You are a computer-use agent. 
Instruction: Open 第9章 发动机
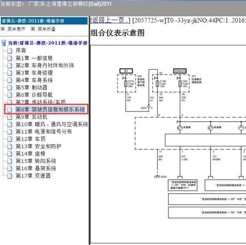click(x=32, y=117)
